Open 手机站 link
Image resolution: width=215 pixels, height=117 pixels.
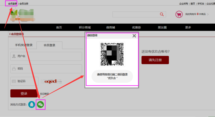tap(201, 4)
